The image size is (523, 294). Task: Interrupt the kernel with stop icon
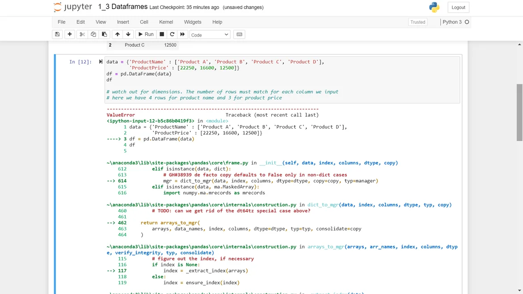tap(162, 34)
